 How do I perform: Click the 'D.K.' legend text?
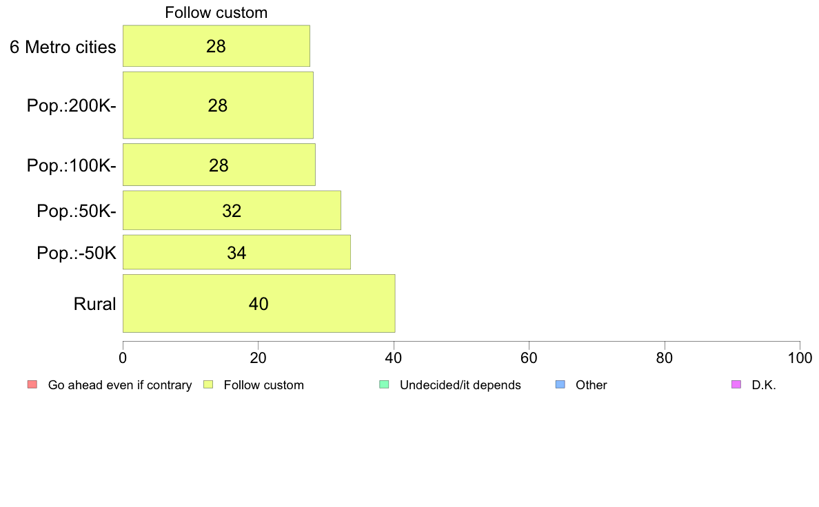pyautogui.click(x=764, y=385)
